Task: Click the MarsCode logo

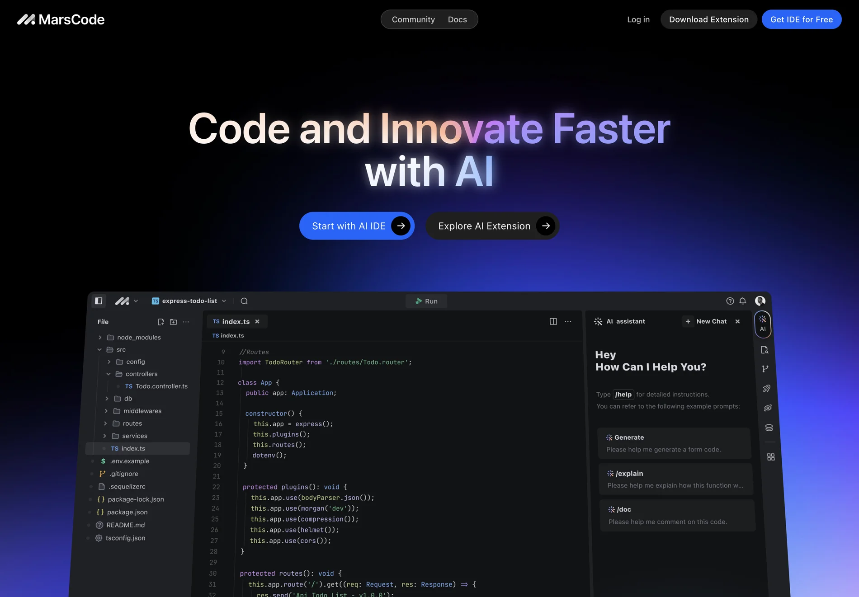Action: [x=61, y=19]
